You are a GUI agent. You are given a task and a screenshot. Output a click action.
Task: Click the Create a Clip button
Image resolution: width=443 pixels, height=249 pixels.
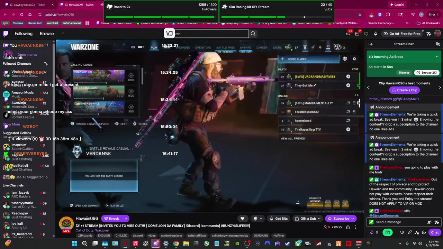pos(405,90)
